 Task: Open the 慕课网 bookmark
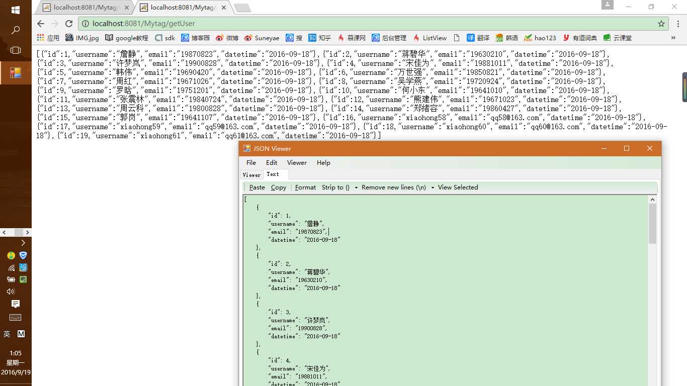coord(352,38)
